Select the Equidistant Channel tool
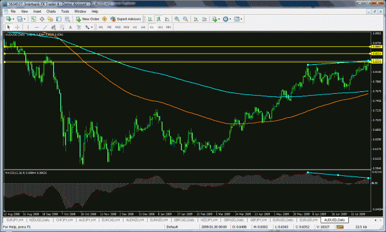The width and height of the screenshot is (386, 232). coord(53,27)
